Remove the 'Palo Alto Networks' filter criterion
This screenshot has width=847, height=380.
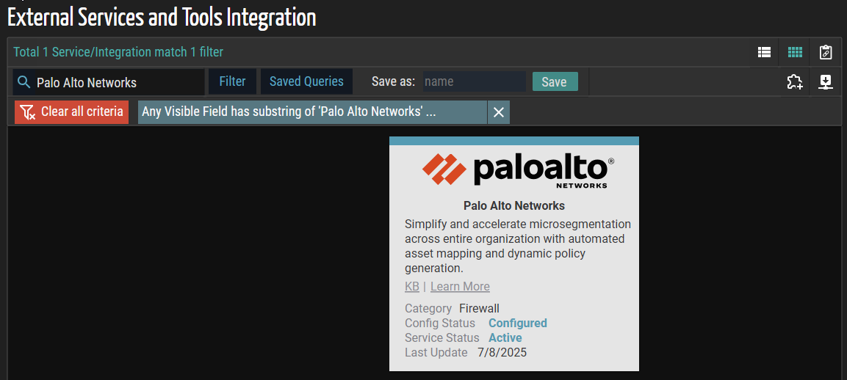click(498, 112)
